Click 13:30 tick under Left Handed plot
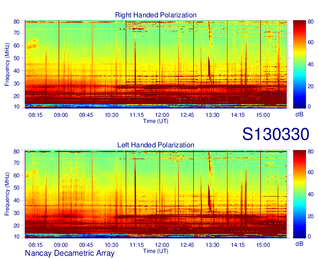This screenshot has width=319, height=259. tap(213, 245)
